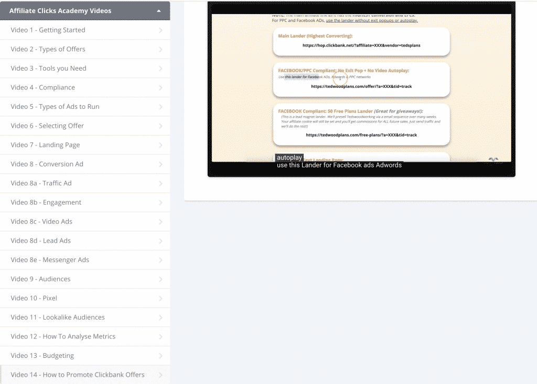
Task: Click chevron next to Video 13 - Budgeting
Action: 160,356
